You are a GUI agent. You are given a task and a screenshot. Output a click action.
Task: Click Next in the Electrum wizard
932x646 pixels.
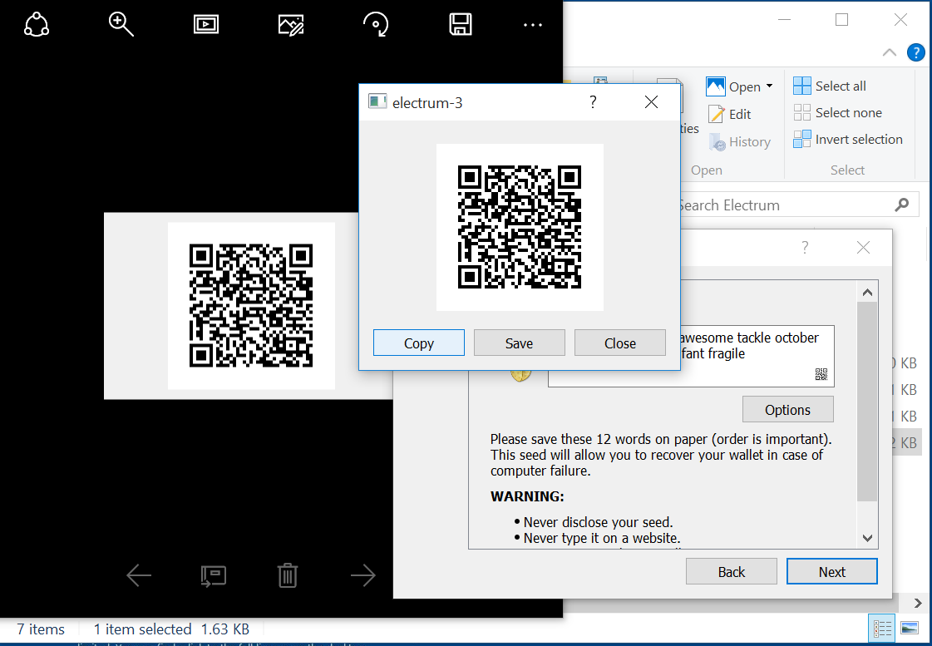[831, 572]
